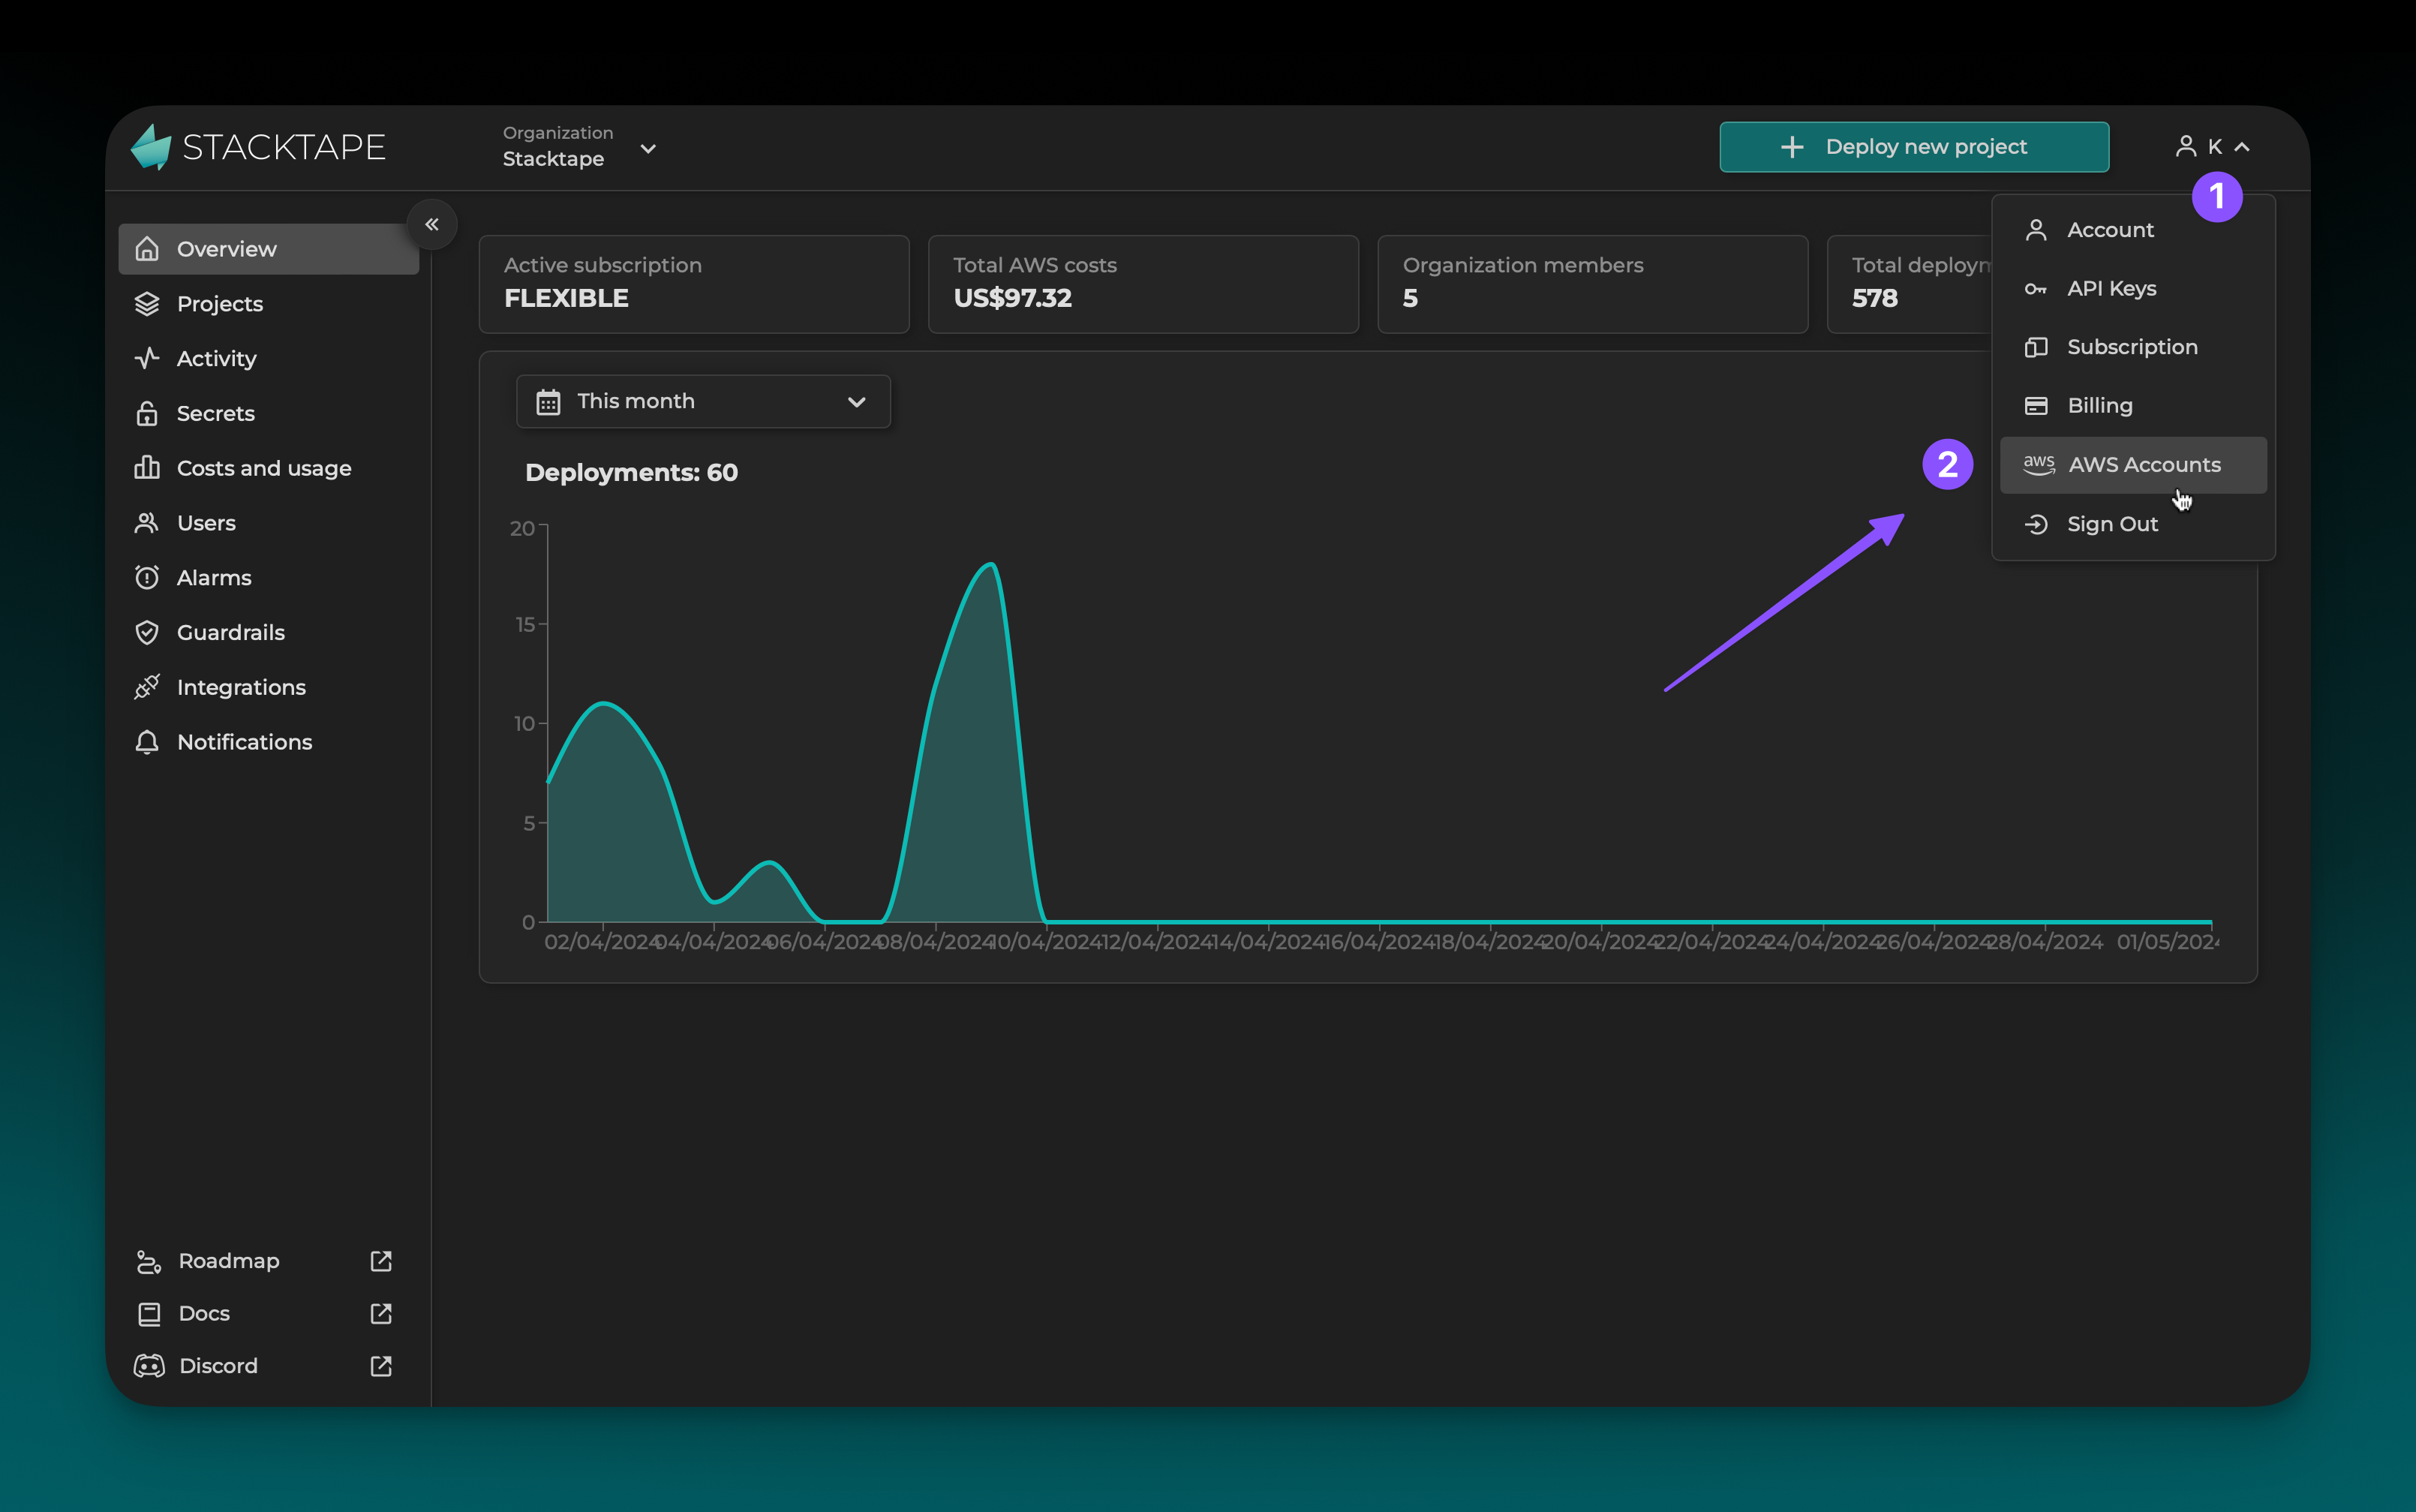Click the Subscription icon in menu
This screenshot has width=2416, height=1512.
2036,347
